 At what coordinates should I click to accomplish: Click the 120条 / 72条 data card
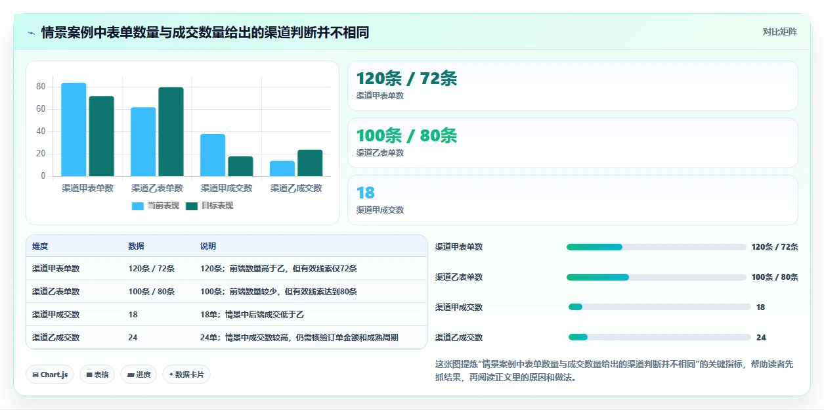[x=573, y=86]
